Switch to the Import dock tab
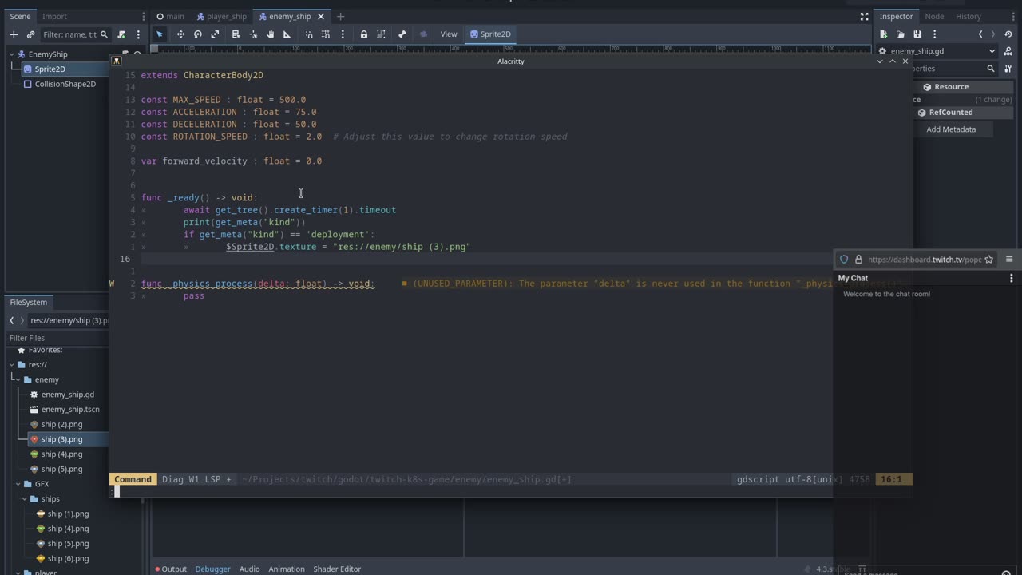This screenshot has width=1022, height=575. [x=54, y=16]
